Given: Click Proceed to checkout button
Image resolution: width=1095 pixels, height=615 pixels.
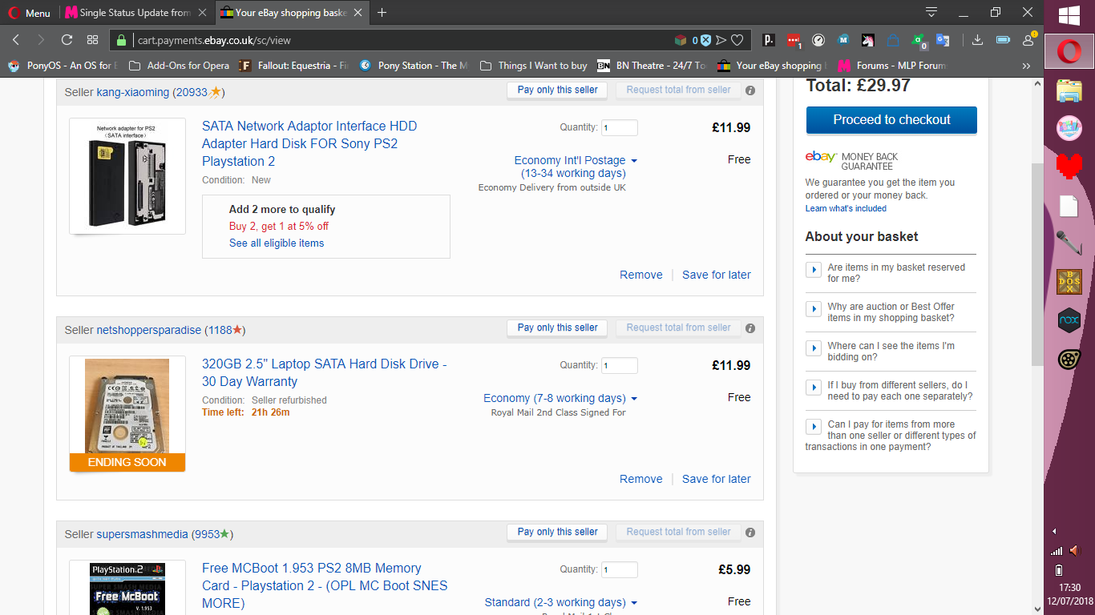Looking at the screenshot, I should (891, 120).
